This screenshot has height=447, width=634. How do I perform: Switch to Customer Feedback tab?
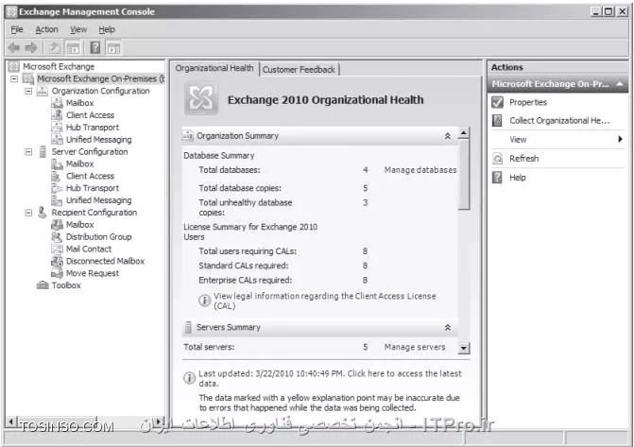click(x=299, y=69)
